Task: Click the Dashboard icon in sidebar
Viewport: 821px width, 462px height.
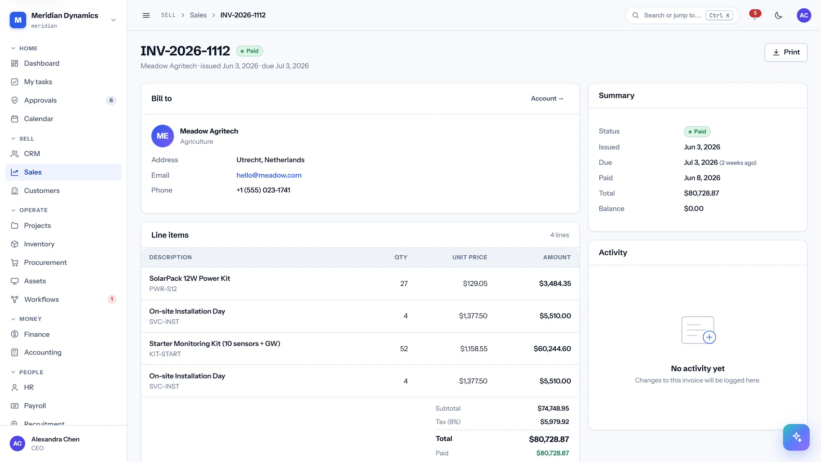Action: pyautogui.click(x=14, y=63)
